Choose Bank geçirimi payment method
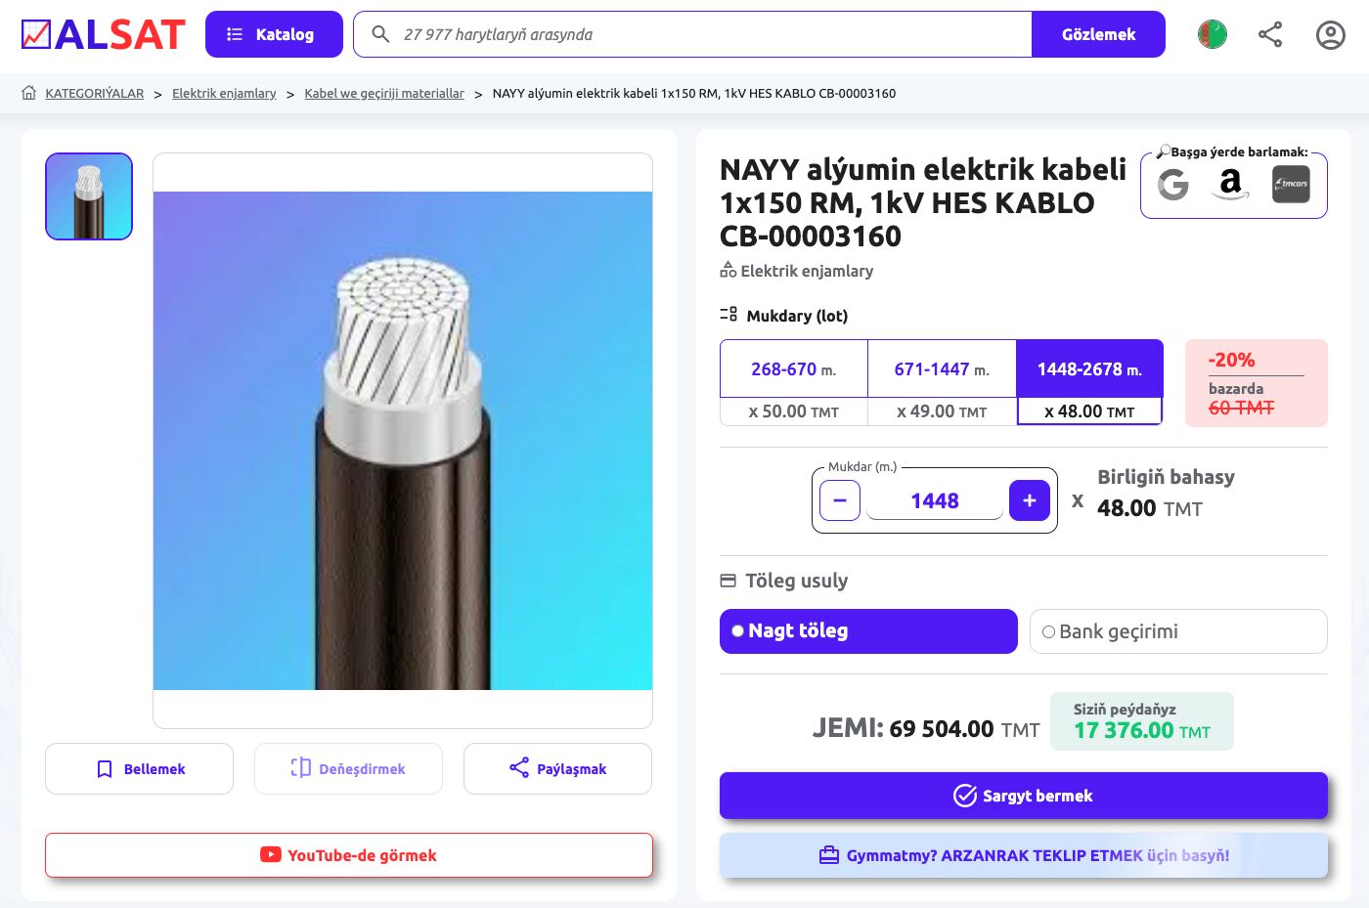Image resolution: width=1369 pixels, height=908 pixels. (x=1177, y=631)
